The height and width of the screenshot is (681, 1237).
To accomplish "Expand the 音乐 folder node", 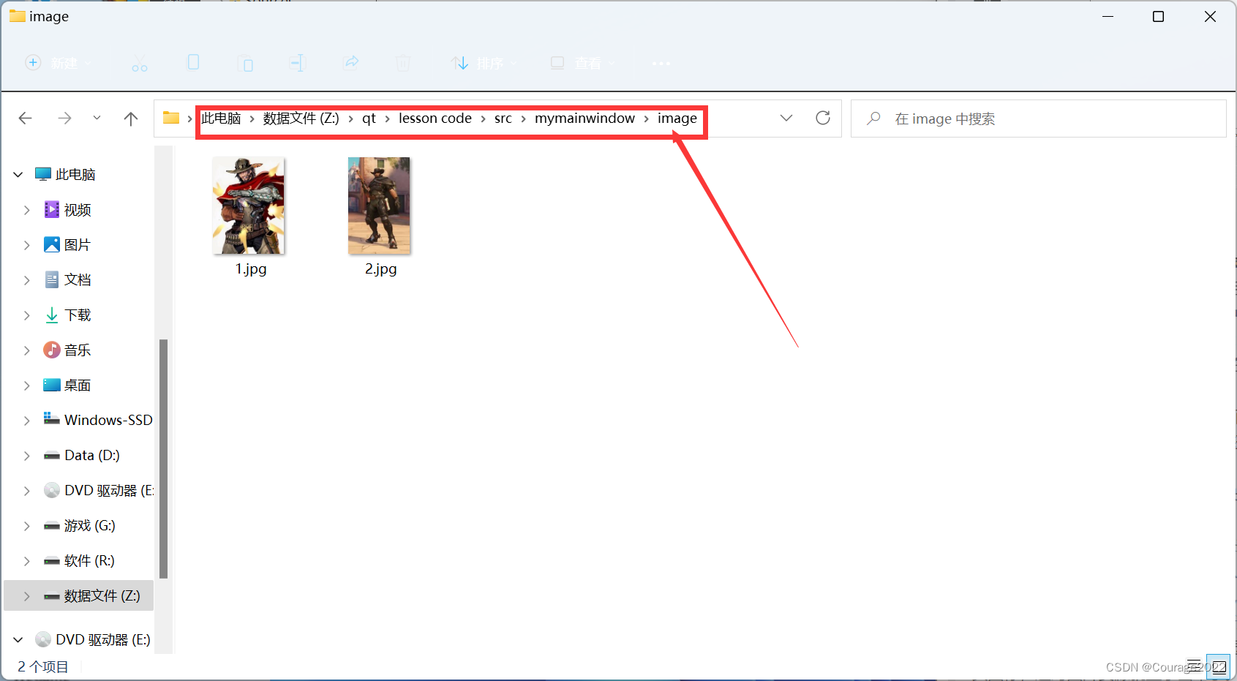I will [27, 350].
